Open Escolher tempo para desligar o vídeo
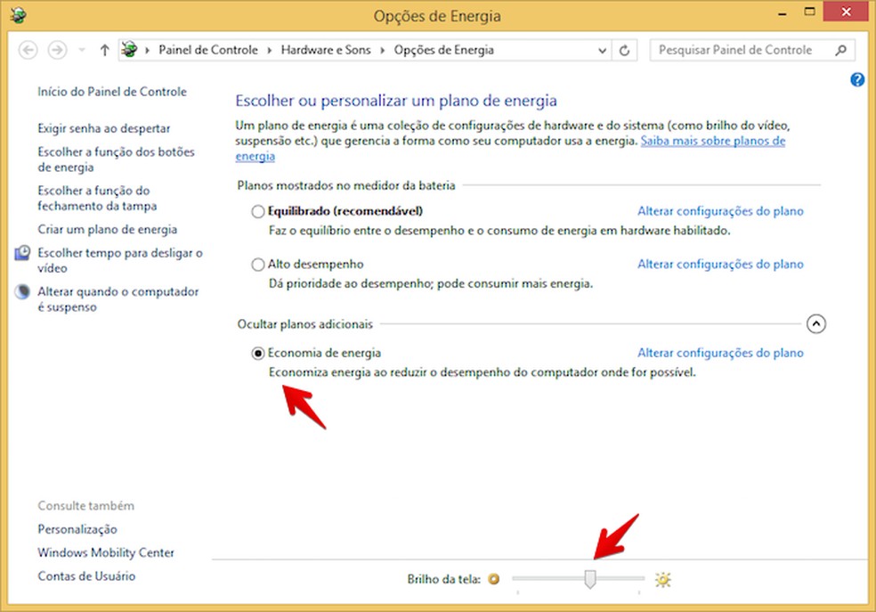Image resolution: width=876 pixels, height=612 pixels. click(x=120, y=260)
